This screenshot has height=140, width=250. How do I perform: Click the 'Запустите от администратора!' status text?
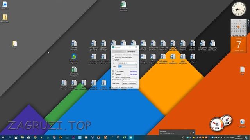point(122,87)
